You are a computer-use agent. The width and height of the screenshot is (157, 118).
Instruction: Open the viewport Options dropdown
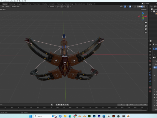pyautogui.click(x=144, y=10)
